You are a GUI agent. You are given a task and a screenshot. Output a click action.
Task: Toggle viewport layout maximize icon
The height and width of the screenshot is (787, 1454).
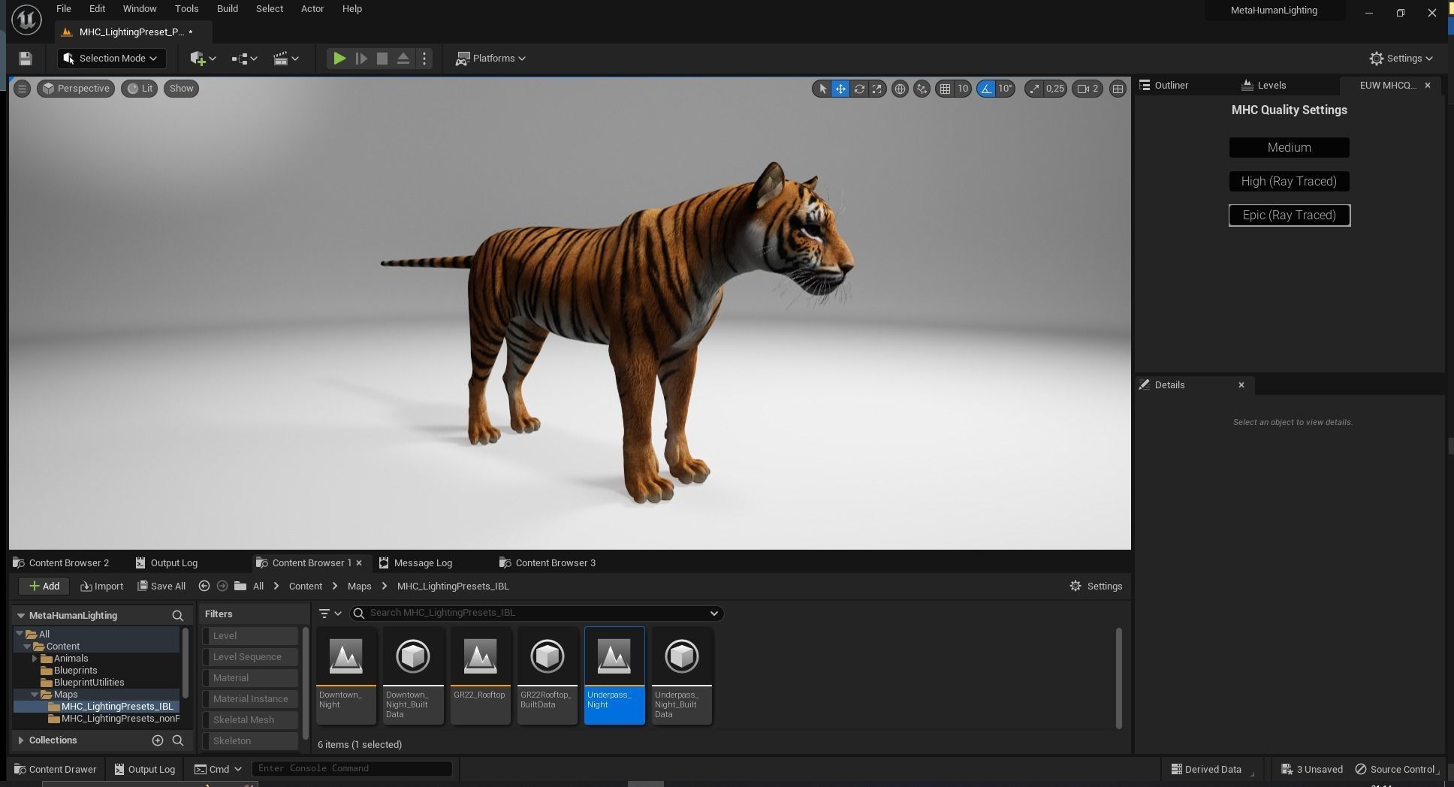(1118, 89)
